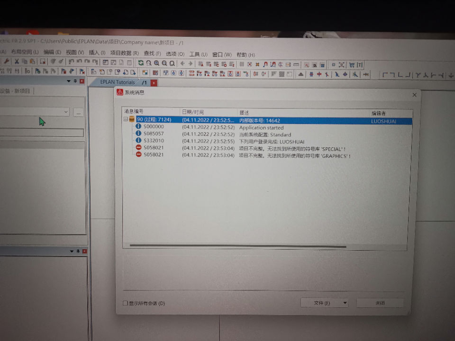455x341 pixels.
Task: Open the 文件 (F) dropdown arrow
Action: (x=345, y=303)
